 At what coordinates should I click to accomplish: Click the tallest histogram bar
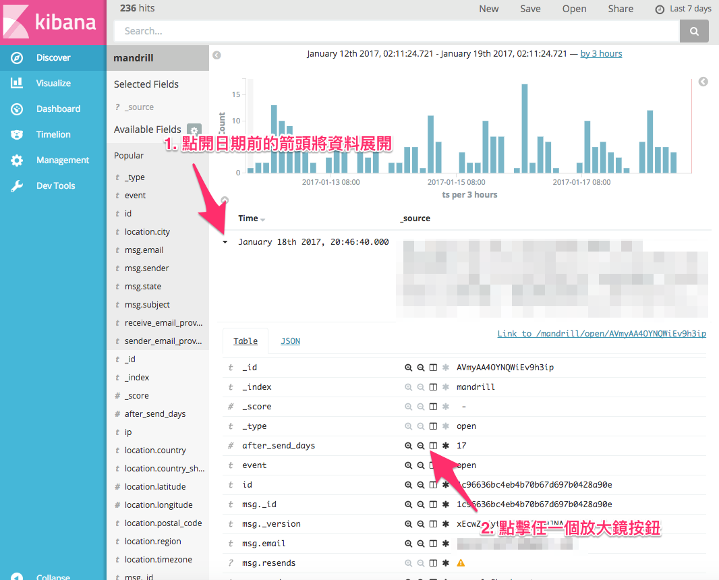525,128
